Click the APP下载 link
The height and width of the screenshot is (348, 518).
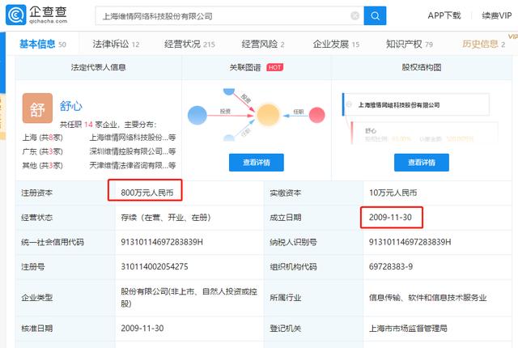point(444,15)
